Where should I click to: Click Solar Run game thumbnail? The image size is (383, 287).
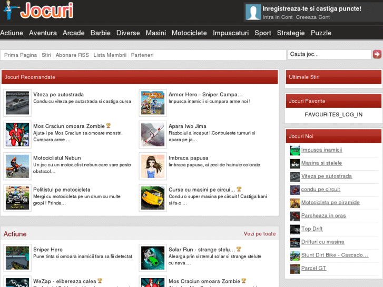(153, 258)
